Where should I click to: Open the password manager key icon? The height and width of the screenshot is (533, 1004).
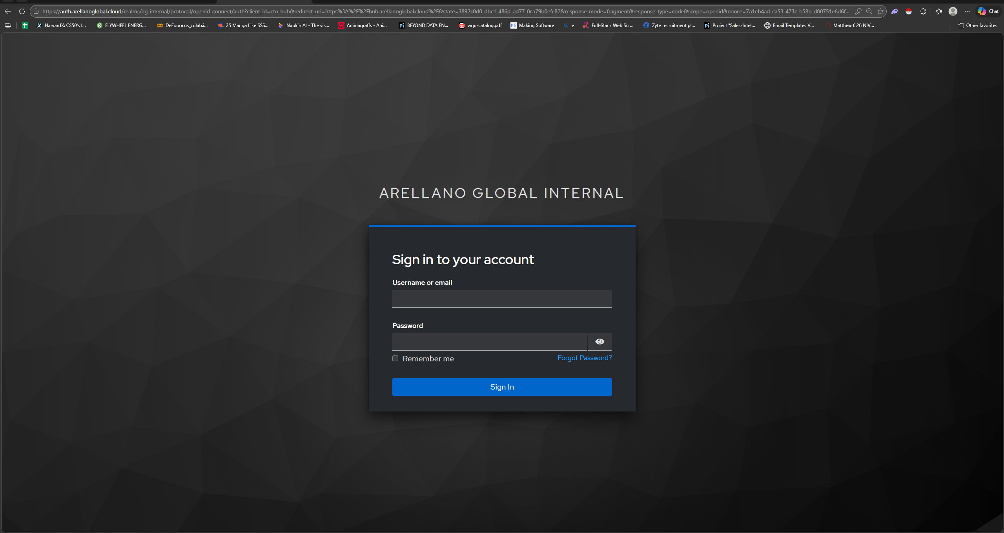[x=858, y=11]
